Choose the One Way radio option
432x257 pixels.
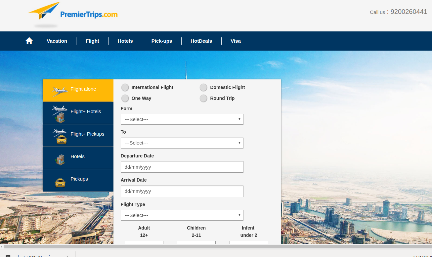125,98
